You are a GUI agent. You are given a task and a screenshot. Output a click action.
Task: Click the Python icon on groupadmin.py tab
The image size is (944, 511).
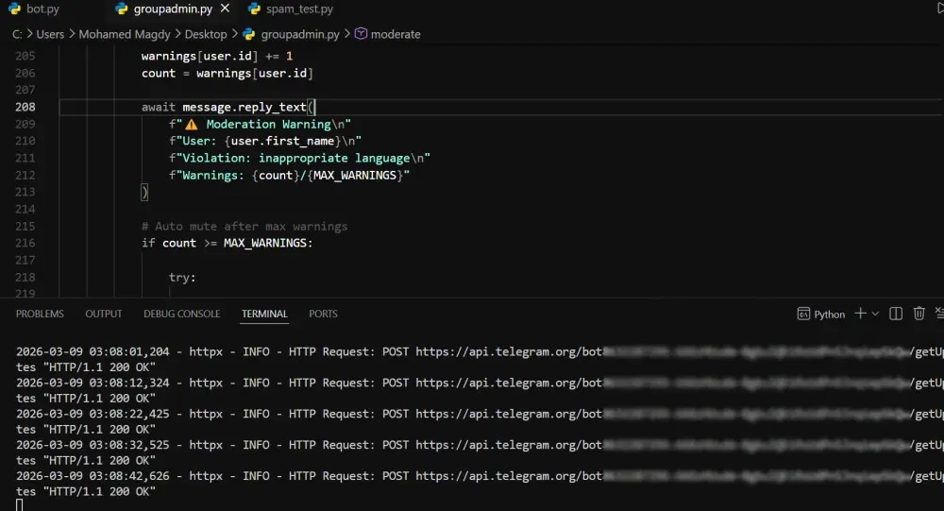click(122, 9)
